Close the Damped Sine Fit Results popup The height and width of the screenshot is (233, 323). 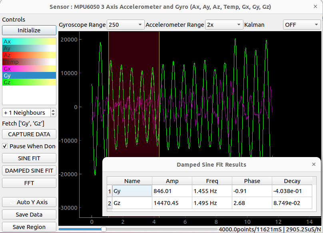[314, 164]
